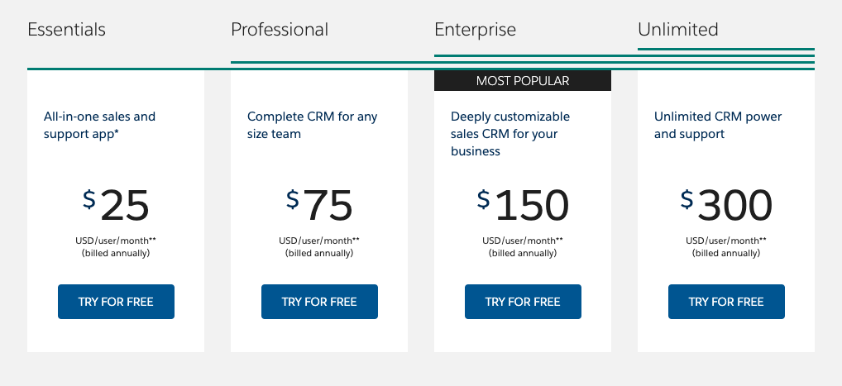This screenshot has width=842, height=386.
Task: Select the Enterprise plan heading
Action: tap(476, 30)
